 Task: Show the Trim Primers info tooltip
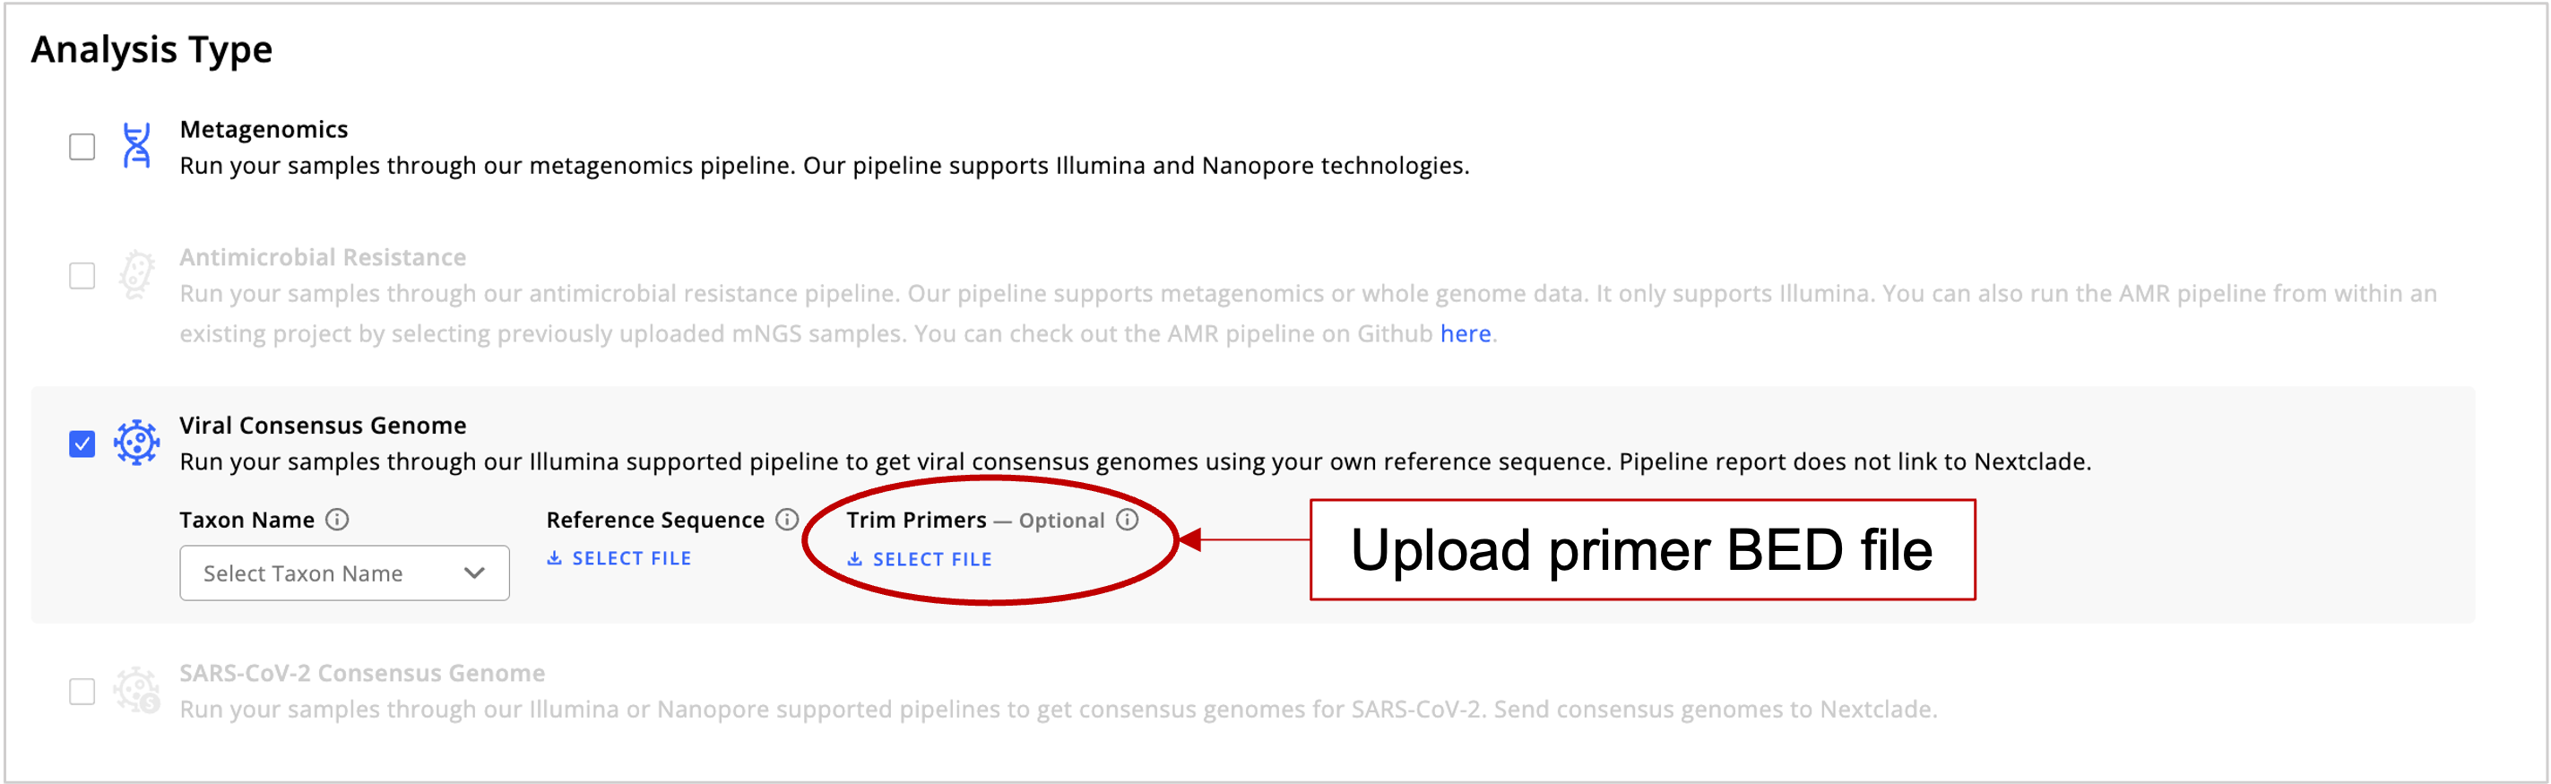coord(1128,520)
